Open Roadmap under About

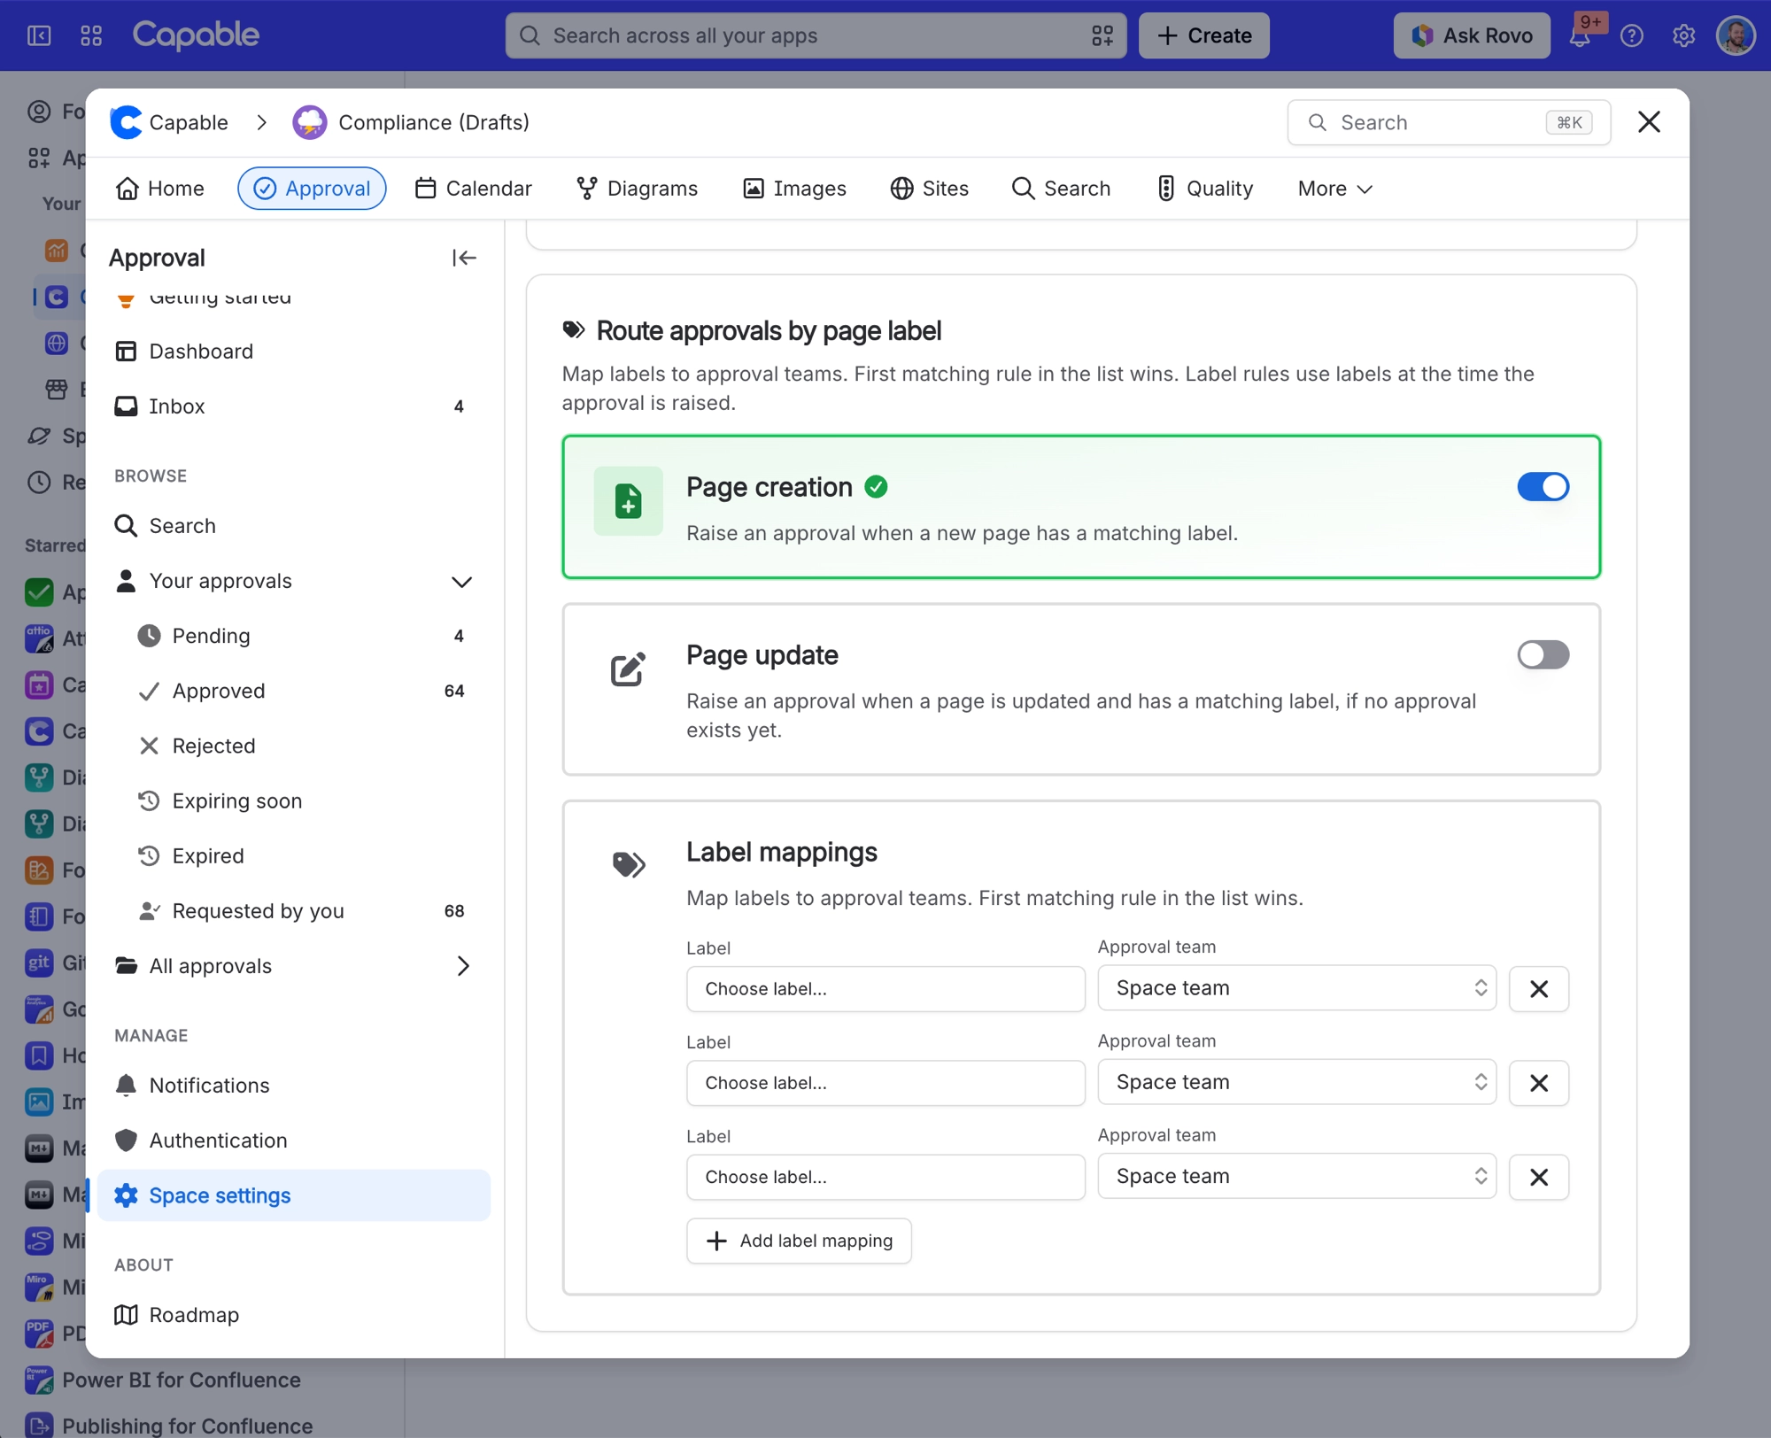click(x=294, y=1315)
